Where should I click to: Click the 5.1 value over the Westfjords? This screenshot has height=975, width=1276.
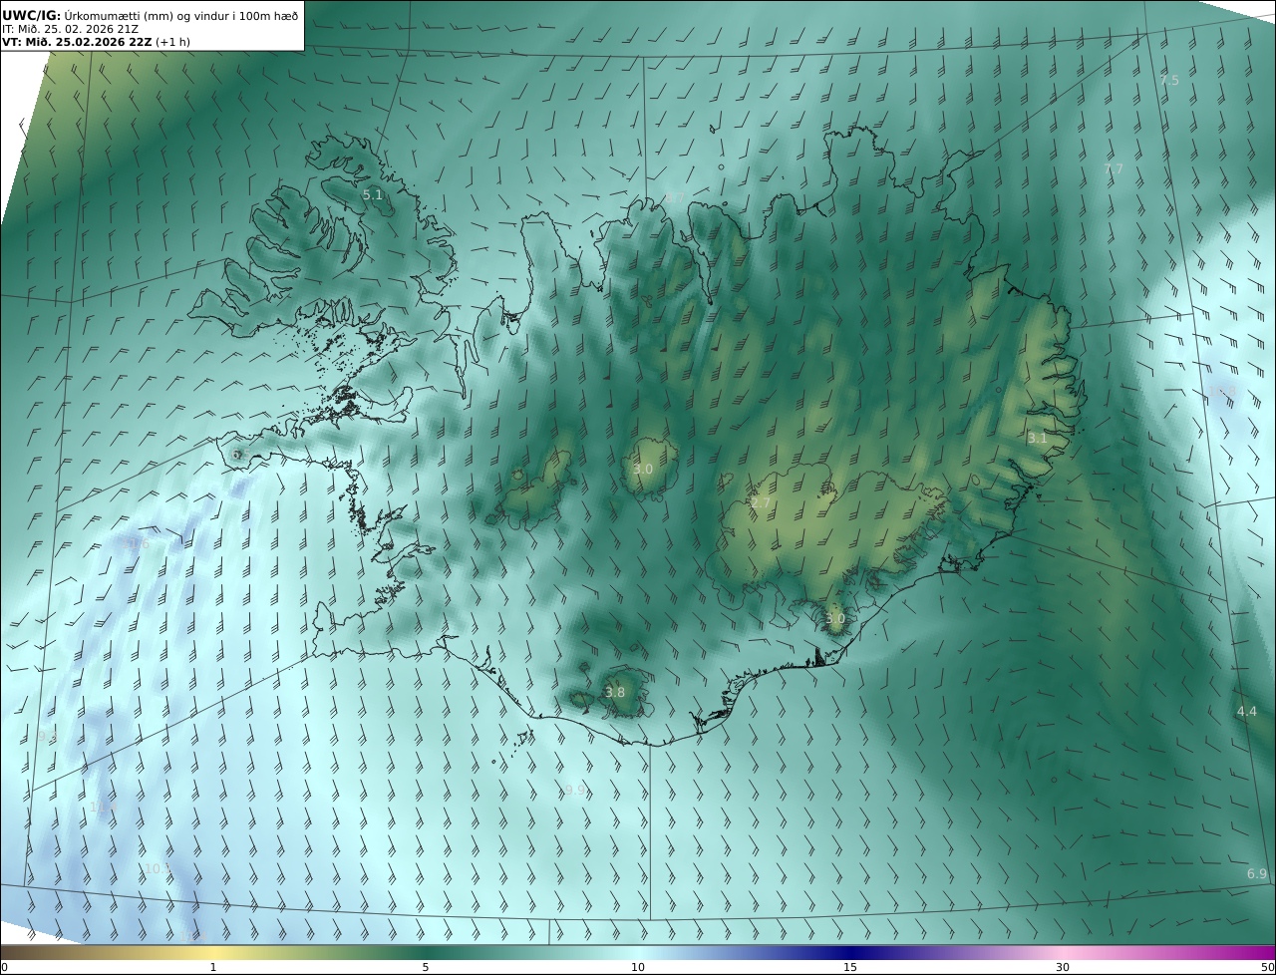point(373,195)
